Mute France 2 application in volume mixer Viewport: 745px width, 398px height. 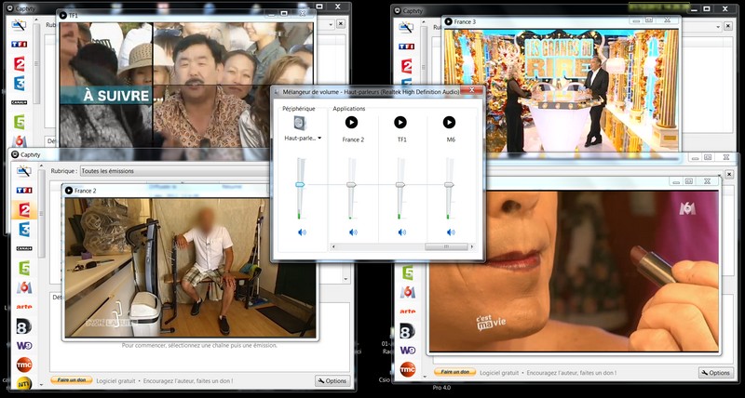(353, 232)
